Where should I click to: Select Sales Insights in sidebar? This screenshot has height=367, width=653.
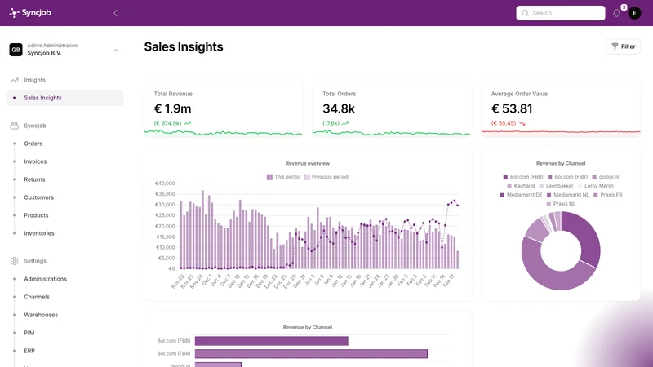point(65,98)
